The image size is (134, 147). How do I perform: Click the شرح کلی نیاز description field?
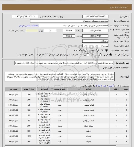pos(64,63)
